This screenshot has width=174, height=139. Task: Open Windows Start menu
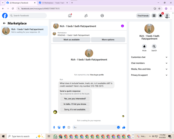coord(3,136)
